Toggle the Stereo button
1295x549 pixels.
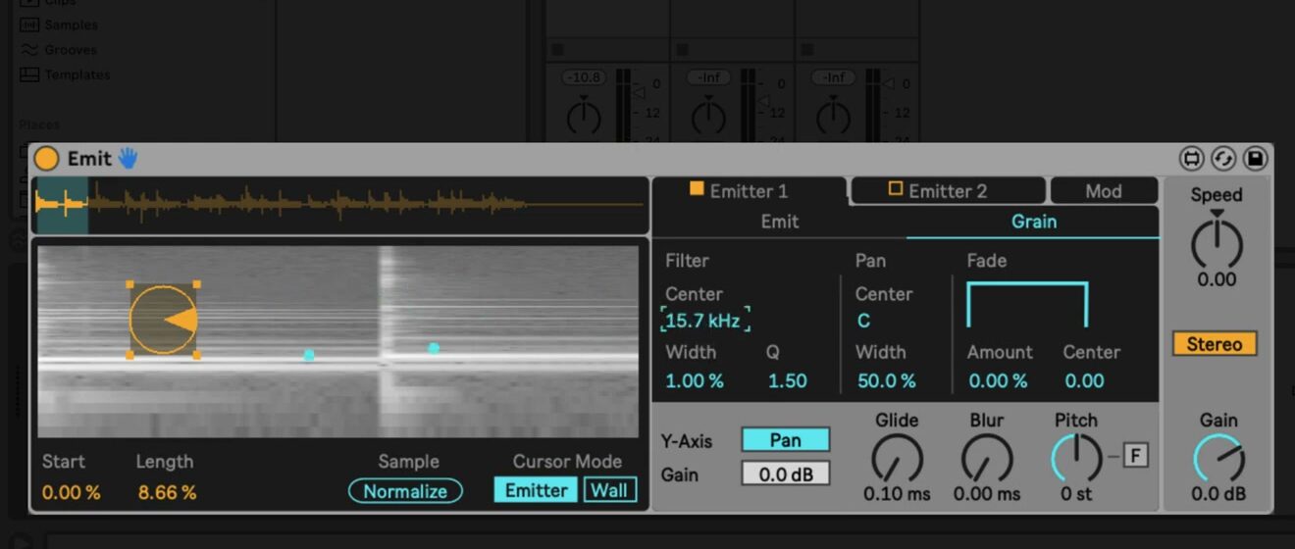click(x=1215, y=344)
